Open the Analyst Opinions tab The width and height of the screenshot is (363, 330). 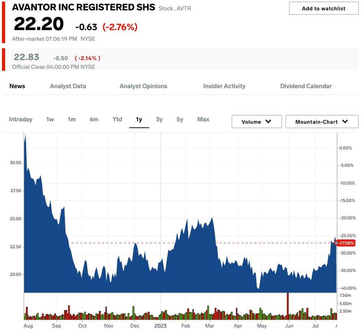143,86
